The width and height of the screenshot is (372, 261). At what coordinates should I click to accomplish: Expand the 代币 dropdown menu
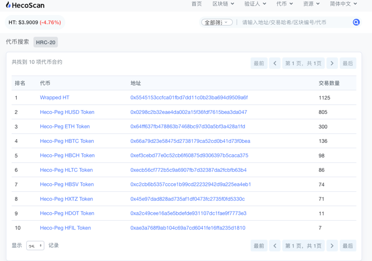(284, 4)
